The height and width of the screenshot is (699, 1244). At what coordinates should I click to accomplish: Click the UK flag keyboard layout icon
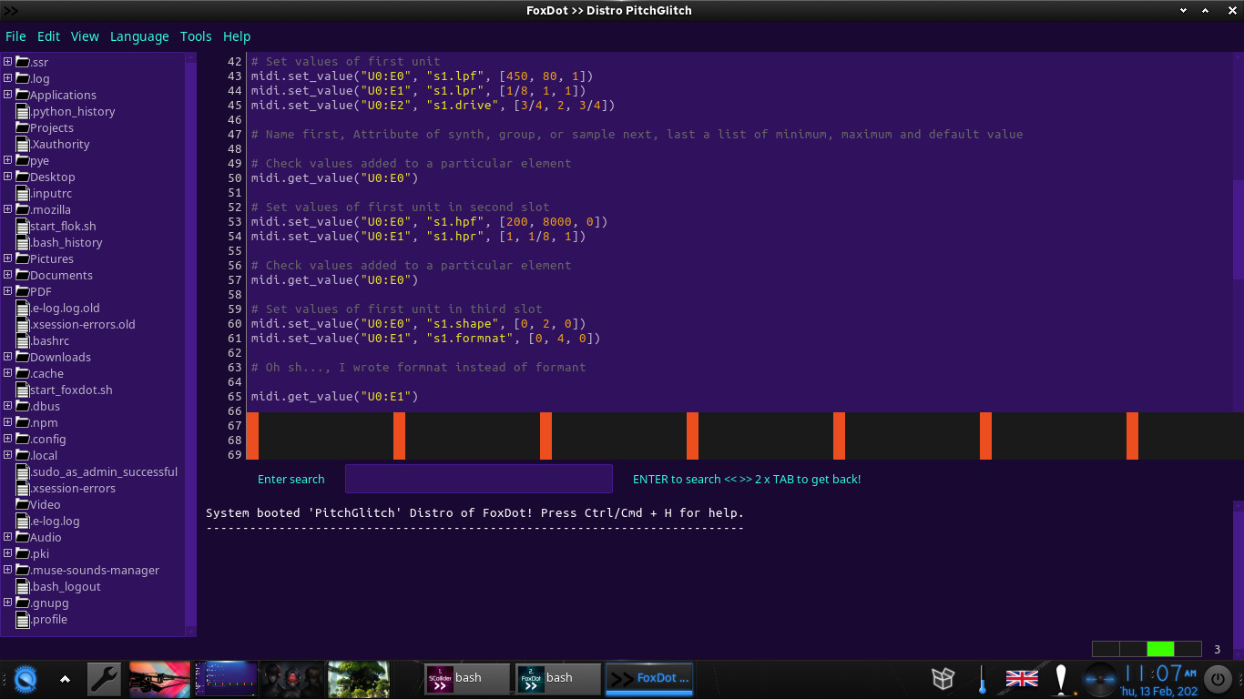tap(1022, 679)
